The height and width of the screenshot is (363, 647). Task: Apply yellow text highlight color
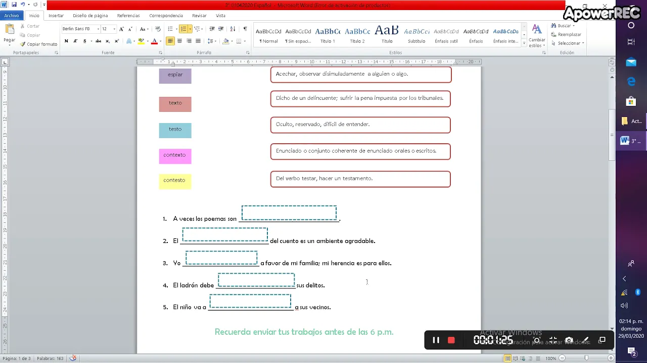141,41
